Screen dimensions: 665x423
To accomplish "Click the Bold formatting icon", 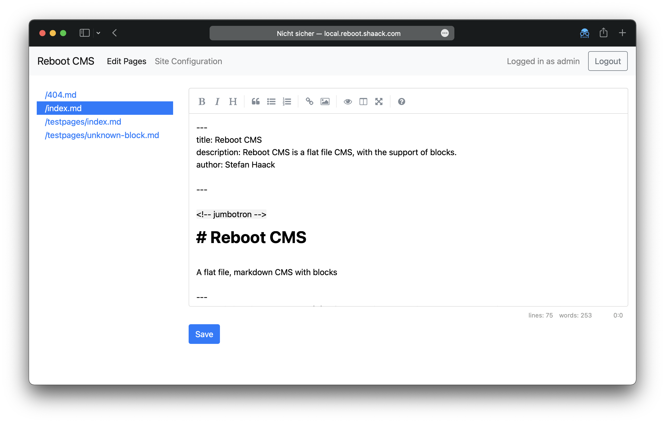I will (x=202, y=101).
